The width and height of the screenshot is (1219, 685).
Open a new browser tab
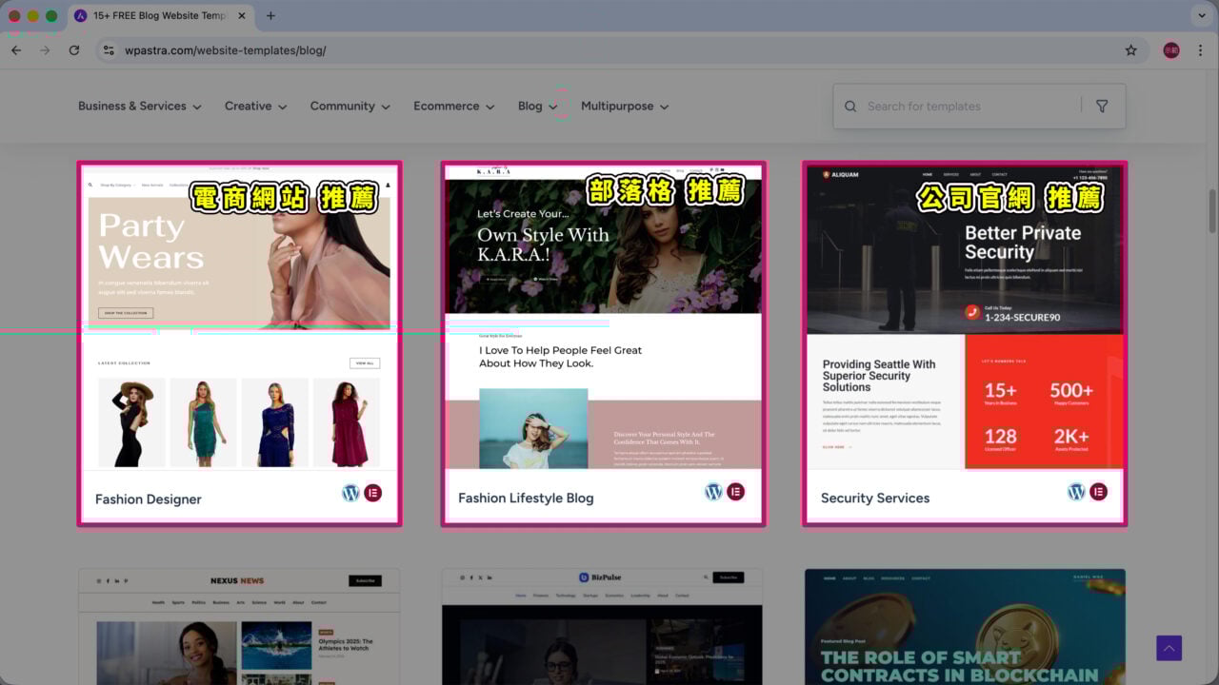coord(270,16)
